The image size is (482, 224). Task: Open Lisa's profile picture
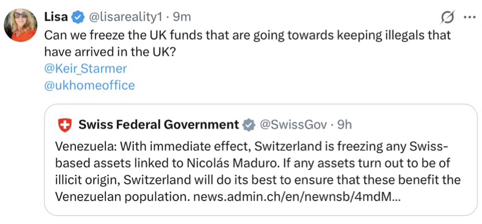click(x=21, y=25)
